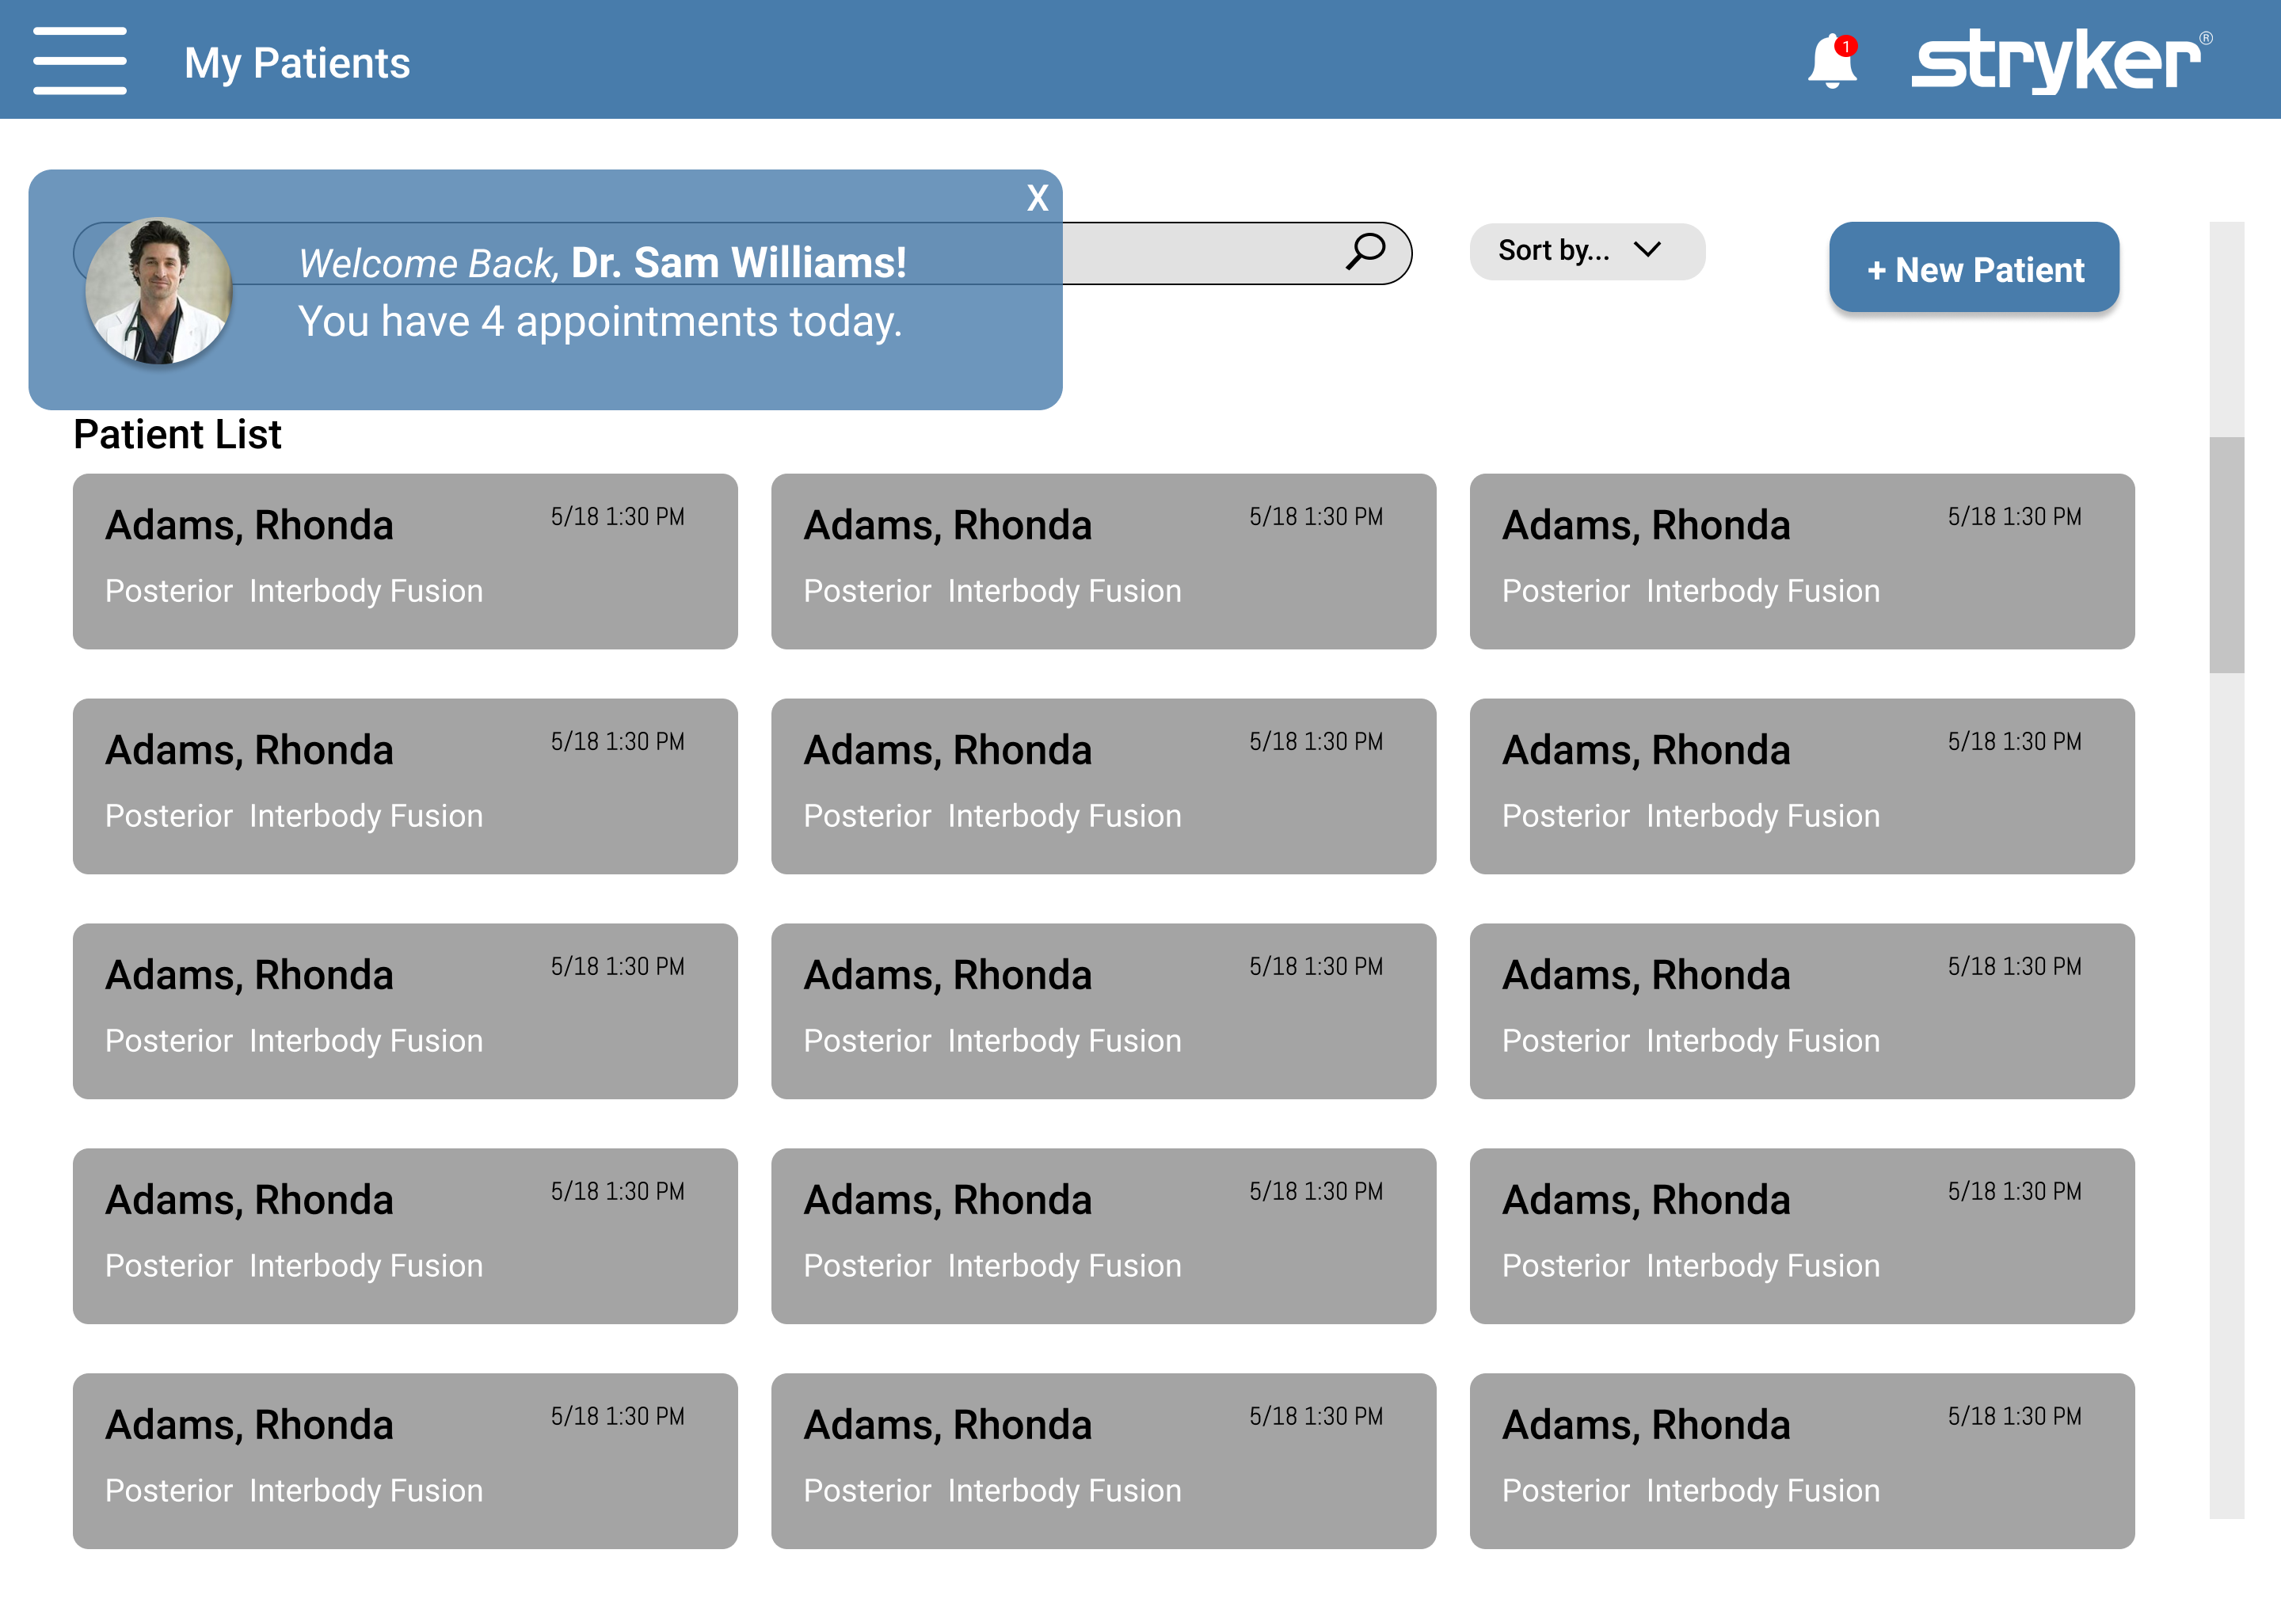This screenshot has height=1622, width=2281.
Task: Open third-row right patient card
Action: (1802, 1011)
